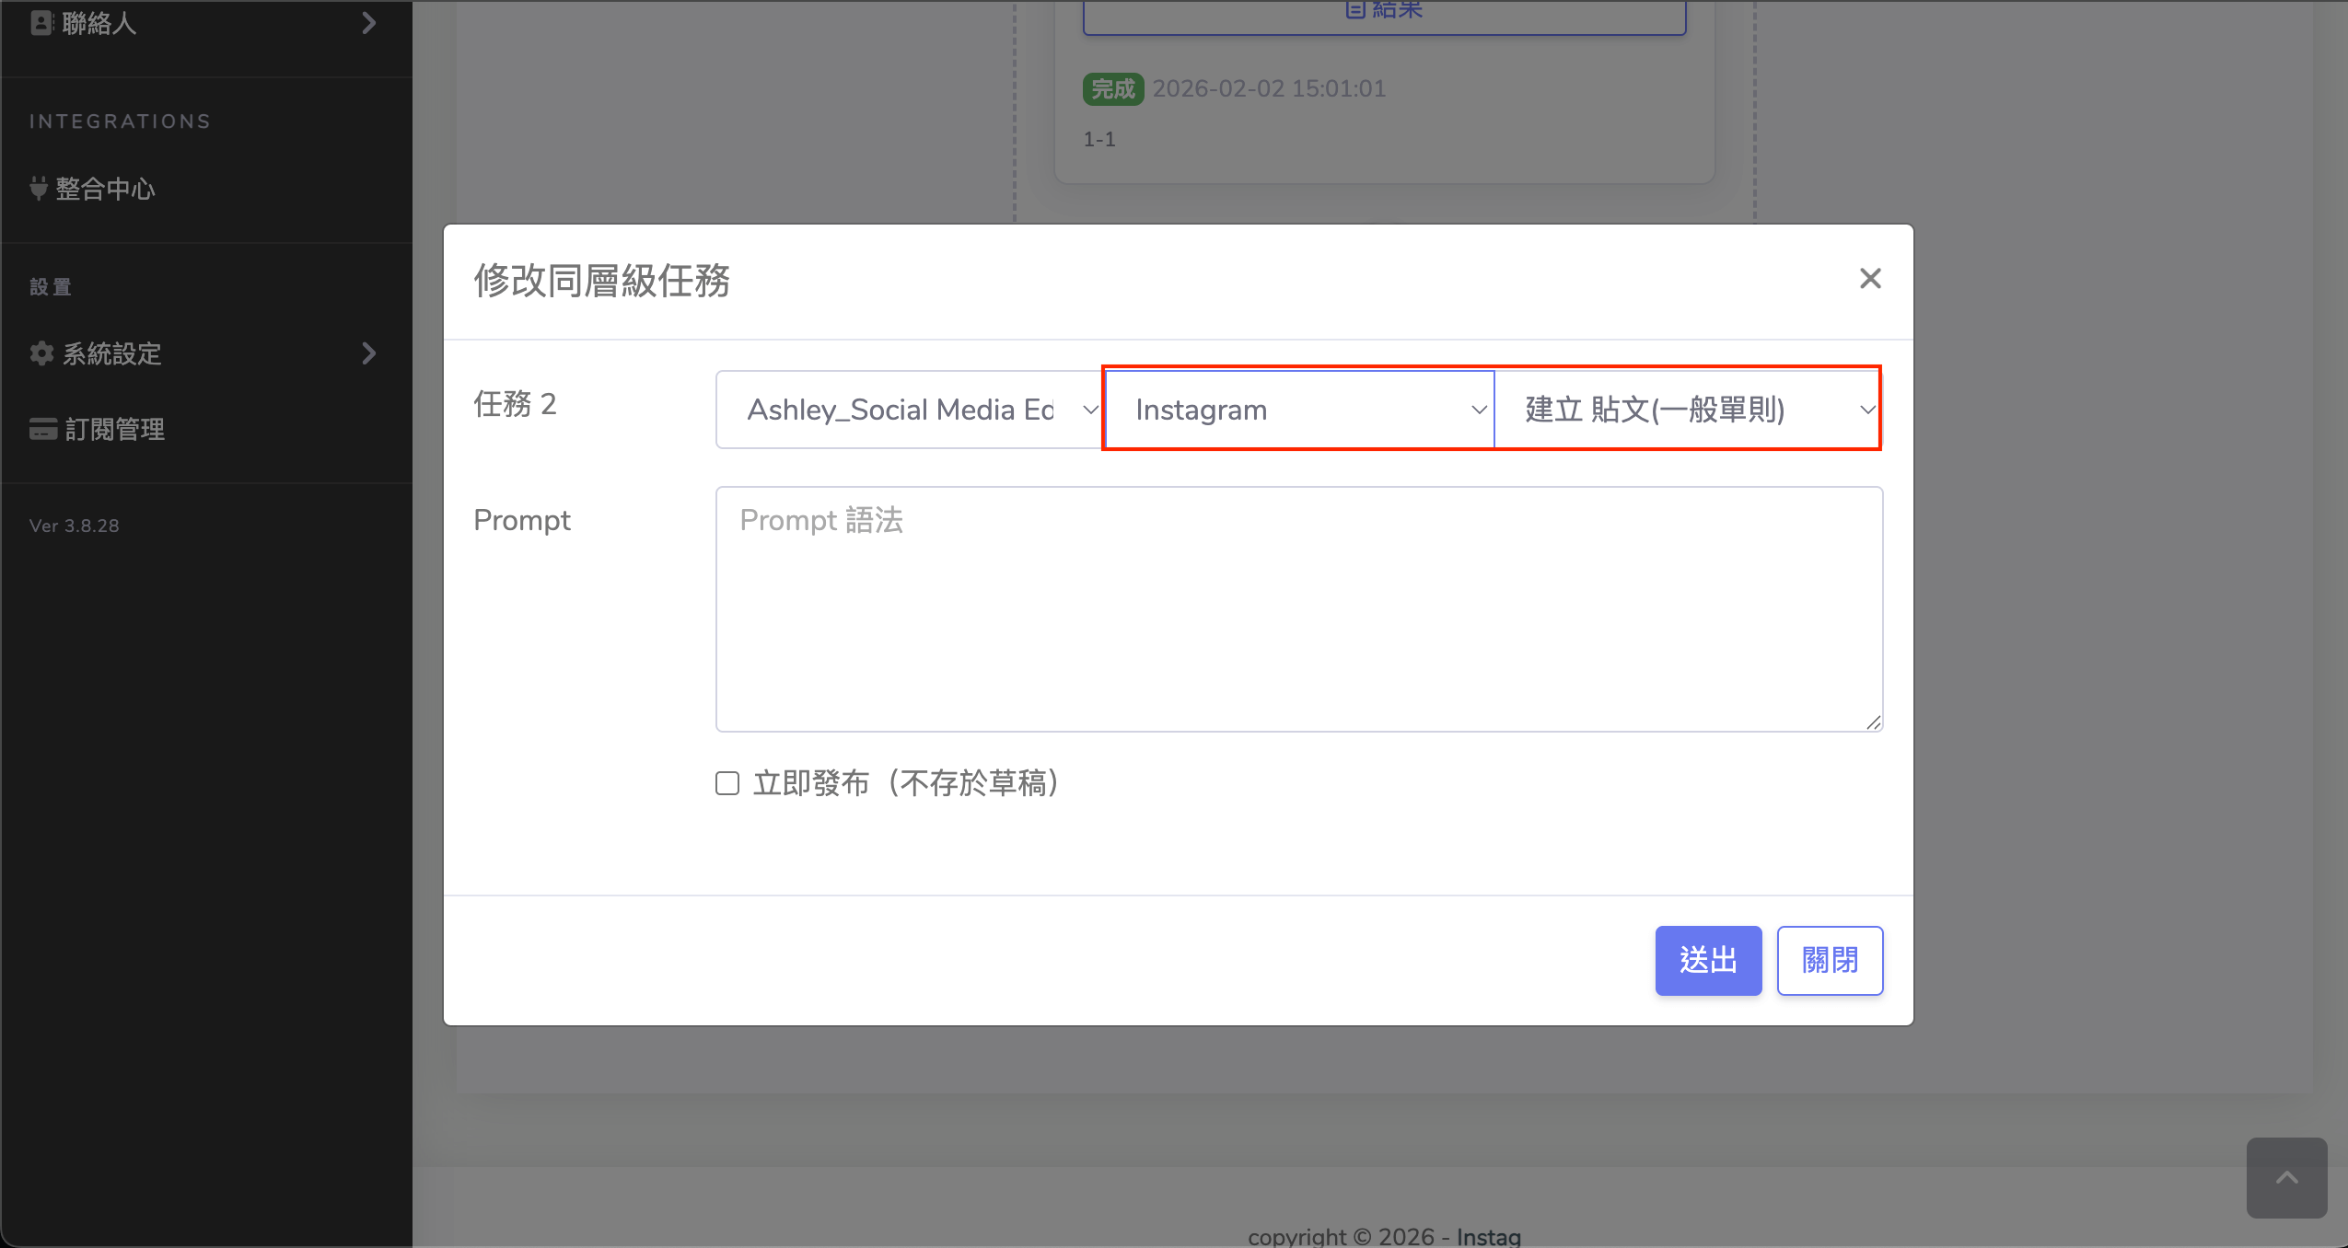
Task: Click the gear icon beside 系統設定
Action: pos(41,353)
